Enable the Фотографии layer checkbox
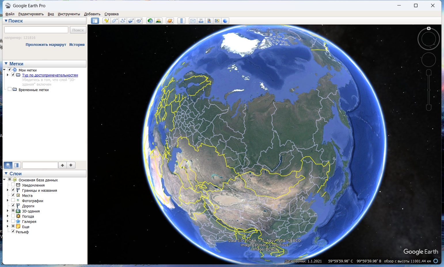This screenshot has width=444, height=267. [13, 200]
